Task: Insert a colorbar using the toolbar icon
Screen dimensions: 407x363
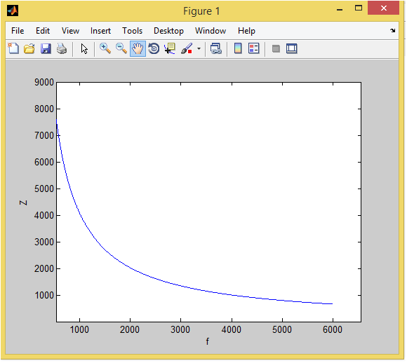Action: click(x=238, y=48)
